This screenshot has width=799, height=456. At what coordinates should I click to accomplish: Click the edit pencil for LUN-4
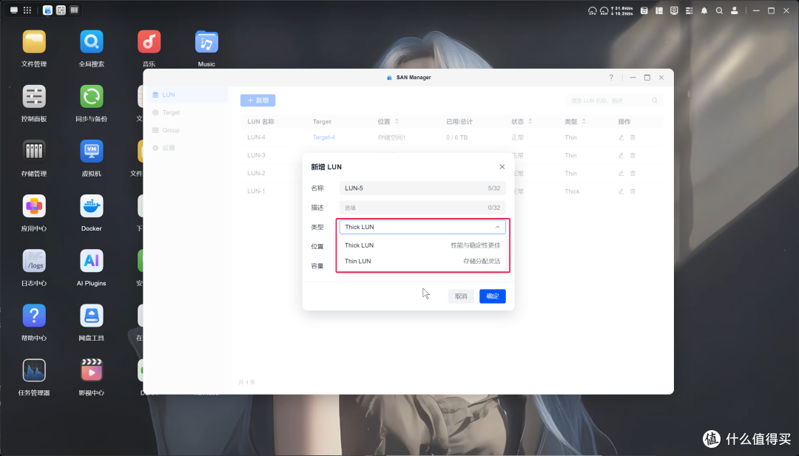pyautogui.click(x=621, y=137)
